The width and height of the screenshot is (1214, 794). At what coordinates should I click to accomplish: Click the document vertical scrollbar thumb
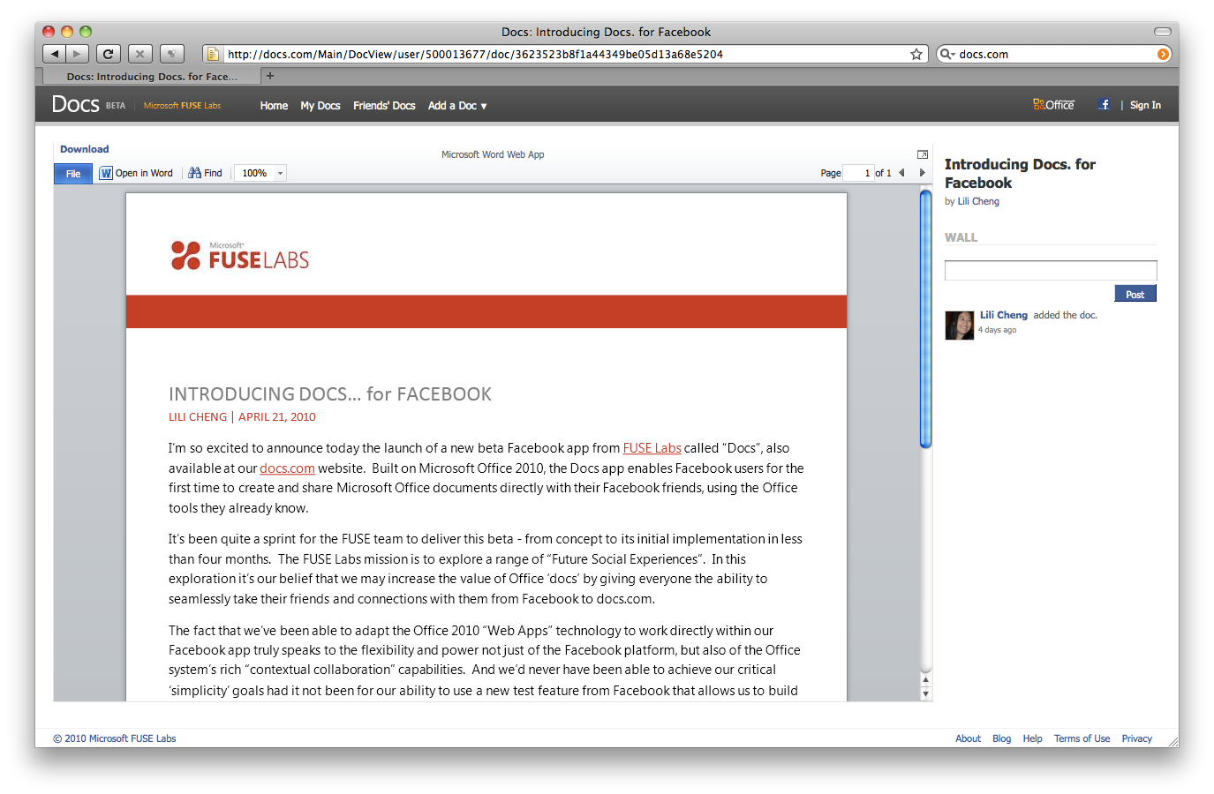click(925, 319)
